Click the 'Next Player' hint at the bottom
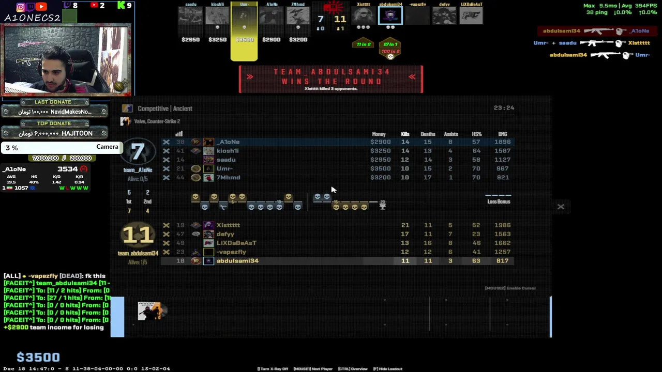The width and height of the screenshot is (662, 372). pos(313,369)
